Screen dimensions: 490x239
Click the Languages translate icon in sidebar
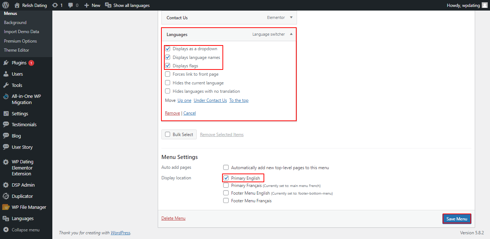tap(6, 218)
